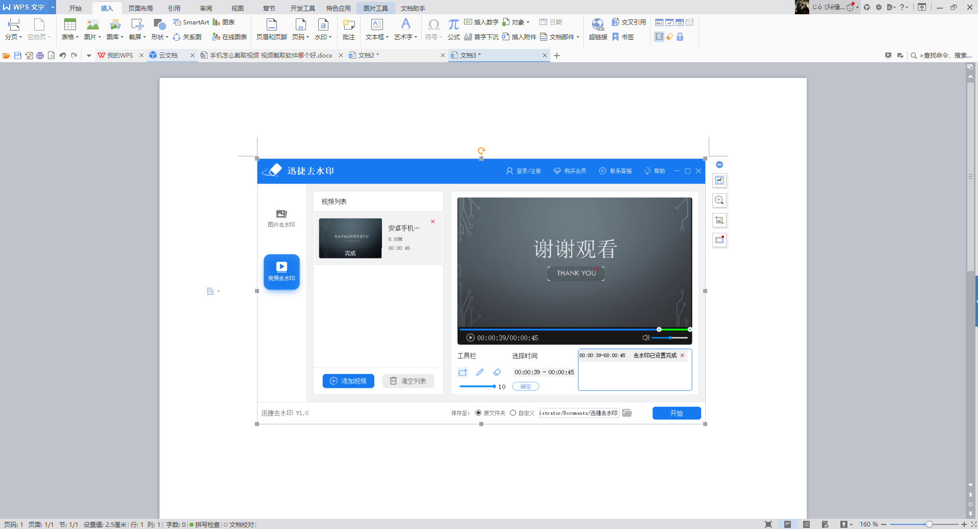Toggle the protect form lock

[680, 37]
